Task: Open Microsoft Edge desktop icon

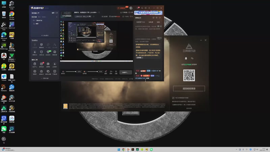Action: click(x=4, y=37)
